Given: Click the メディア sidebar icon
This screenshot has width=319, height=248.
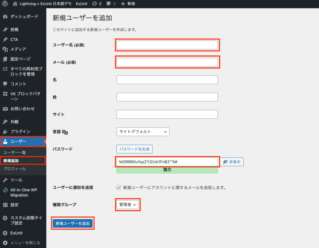Looking at the screenshot, I should tap(5, 49).
